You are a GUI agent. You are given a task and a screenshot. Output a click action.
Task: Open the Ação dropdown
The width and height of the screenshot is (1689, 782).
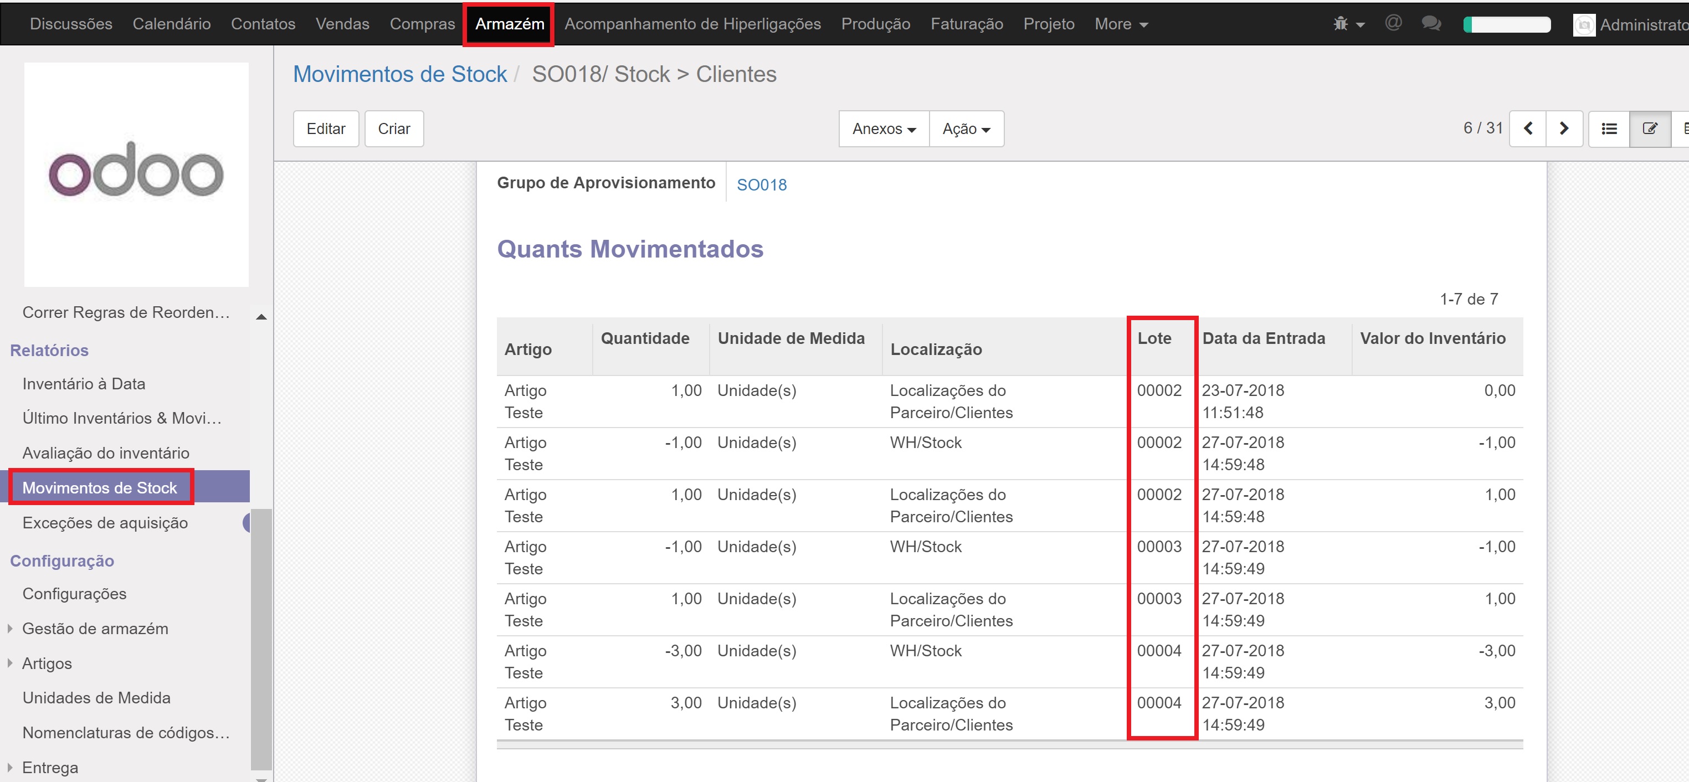pos(966,128)
